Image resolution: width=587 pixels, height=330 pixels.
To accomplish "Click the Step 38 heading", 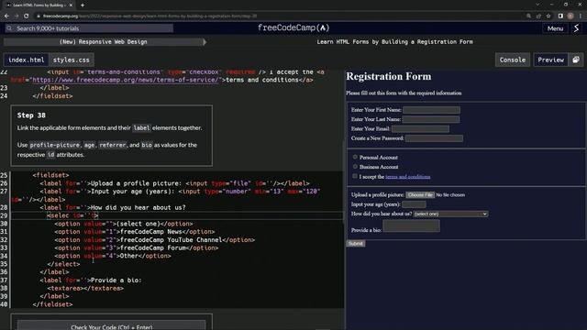I will coord(31,115).
